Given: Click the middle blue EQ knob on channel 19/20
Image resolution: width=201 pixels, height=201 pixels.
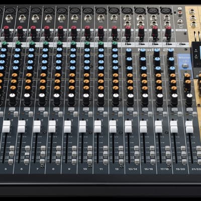Looking at the screenshot, I should click(x=171, y=60).
